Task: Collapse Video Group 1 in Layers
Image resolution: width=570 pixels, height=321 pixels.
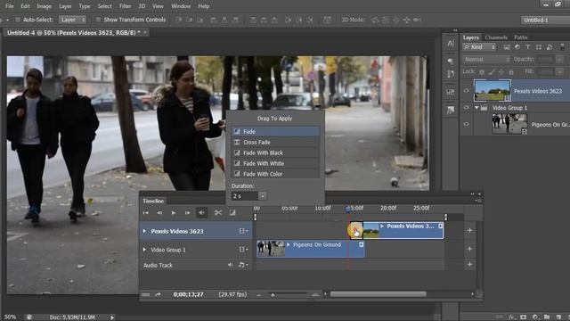Action: point(476,108)
